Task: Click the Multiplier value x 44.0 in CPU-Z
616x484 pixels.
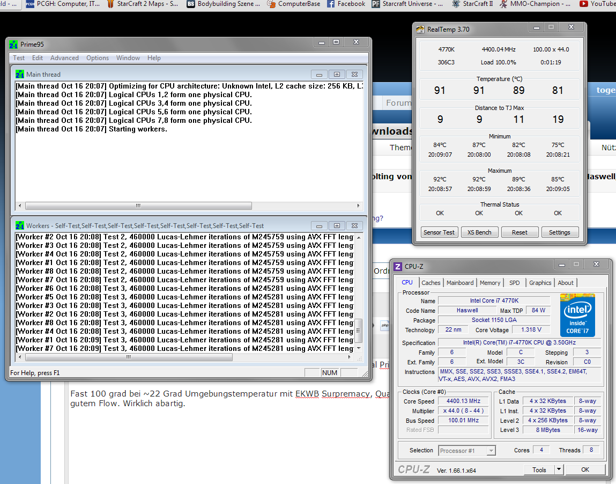Action: [x=464, y=411]
